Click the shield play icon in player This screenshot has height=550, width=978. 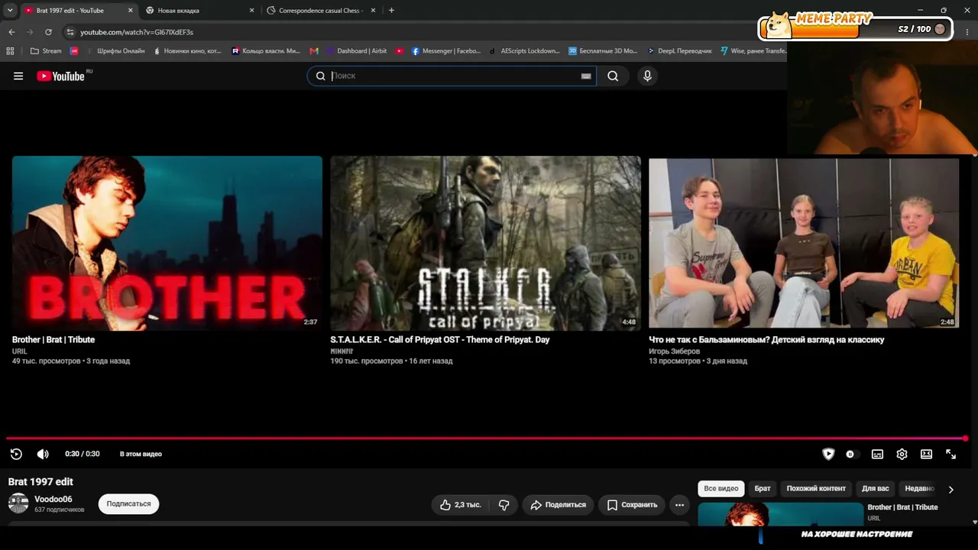click(x=828, y=454)
